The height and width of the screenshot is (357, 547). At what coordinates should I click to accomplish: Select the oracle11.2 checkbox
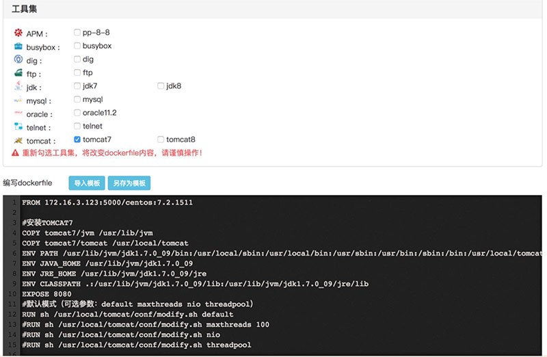point(77,112)
